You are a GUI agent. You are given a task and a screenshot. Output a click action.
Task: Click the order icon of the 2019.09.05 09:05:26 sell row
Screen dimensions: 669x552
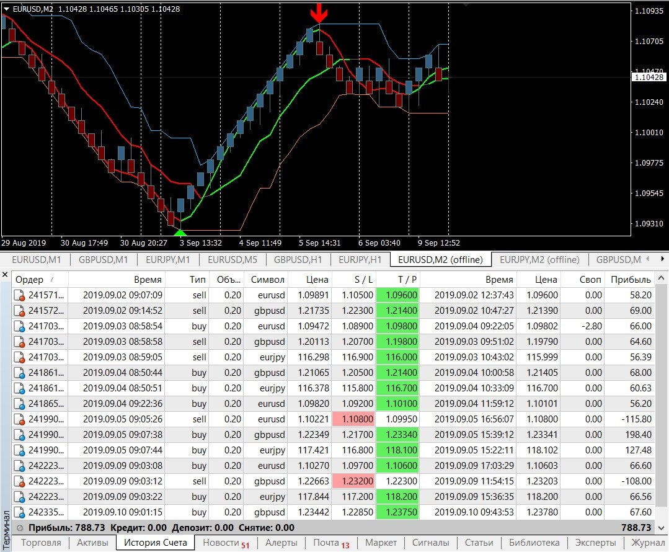(x=19, y=419)
